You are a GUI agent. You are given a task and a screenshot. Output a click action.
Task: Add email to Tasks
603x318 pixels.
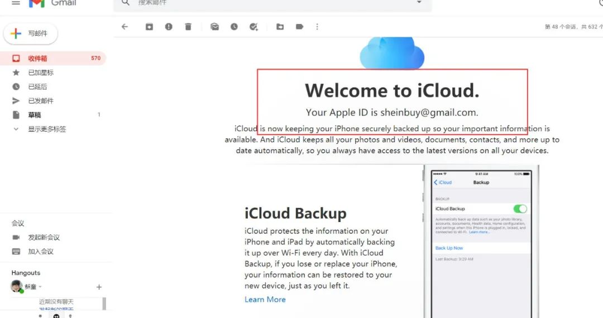pyautogui.click(x=253, y=27)
